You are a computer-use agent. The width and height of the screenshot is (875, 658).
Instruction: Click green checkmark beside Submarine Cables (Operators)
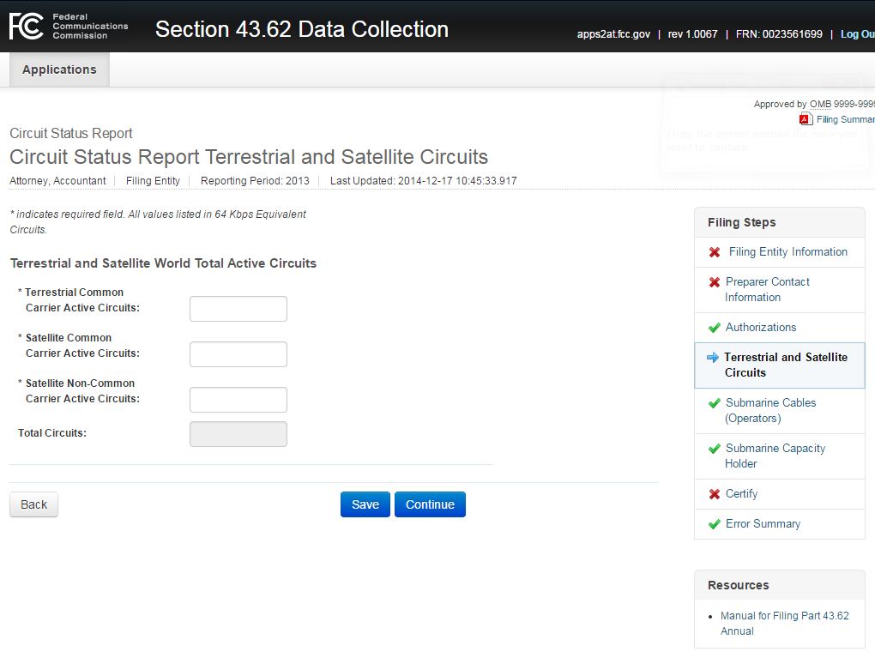tap(715, 403)
